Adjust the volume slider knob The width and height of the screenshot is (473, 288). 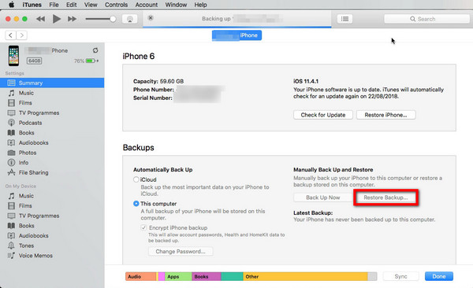click(113, 19)
